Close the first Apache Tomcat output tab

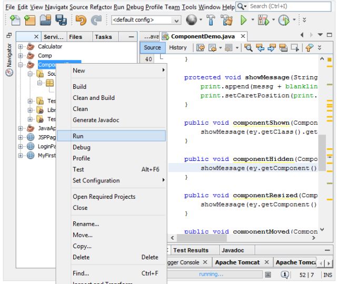pos(267,262)
